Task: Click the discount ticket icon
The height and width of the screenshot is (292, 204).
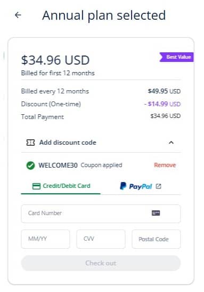Action: click(31, 143)
